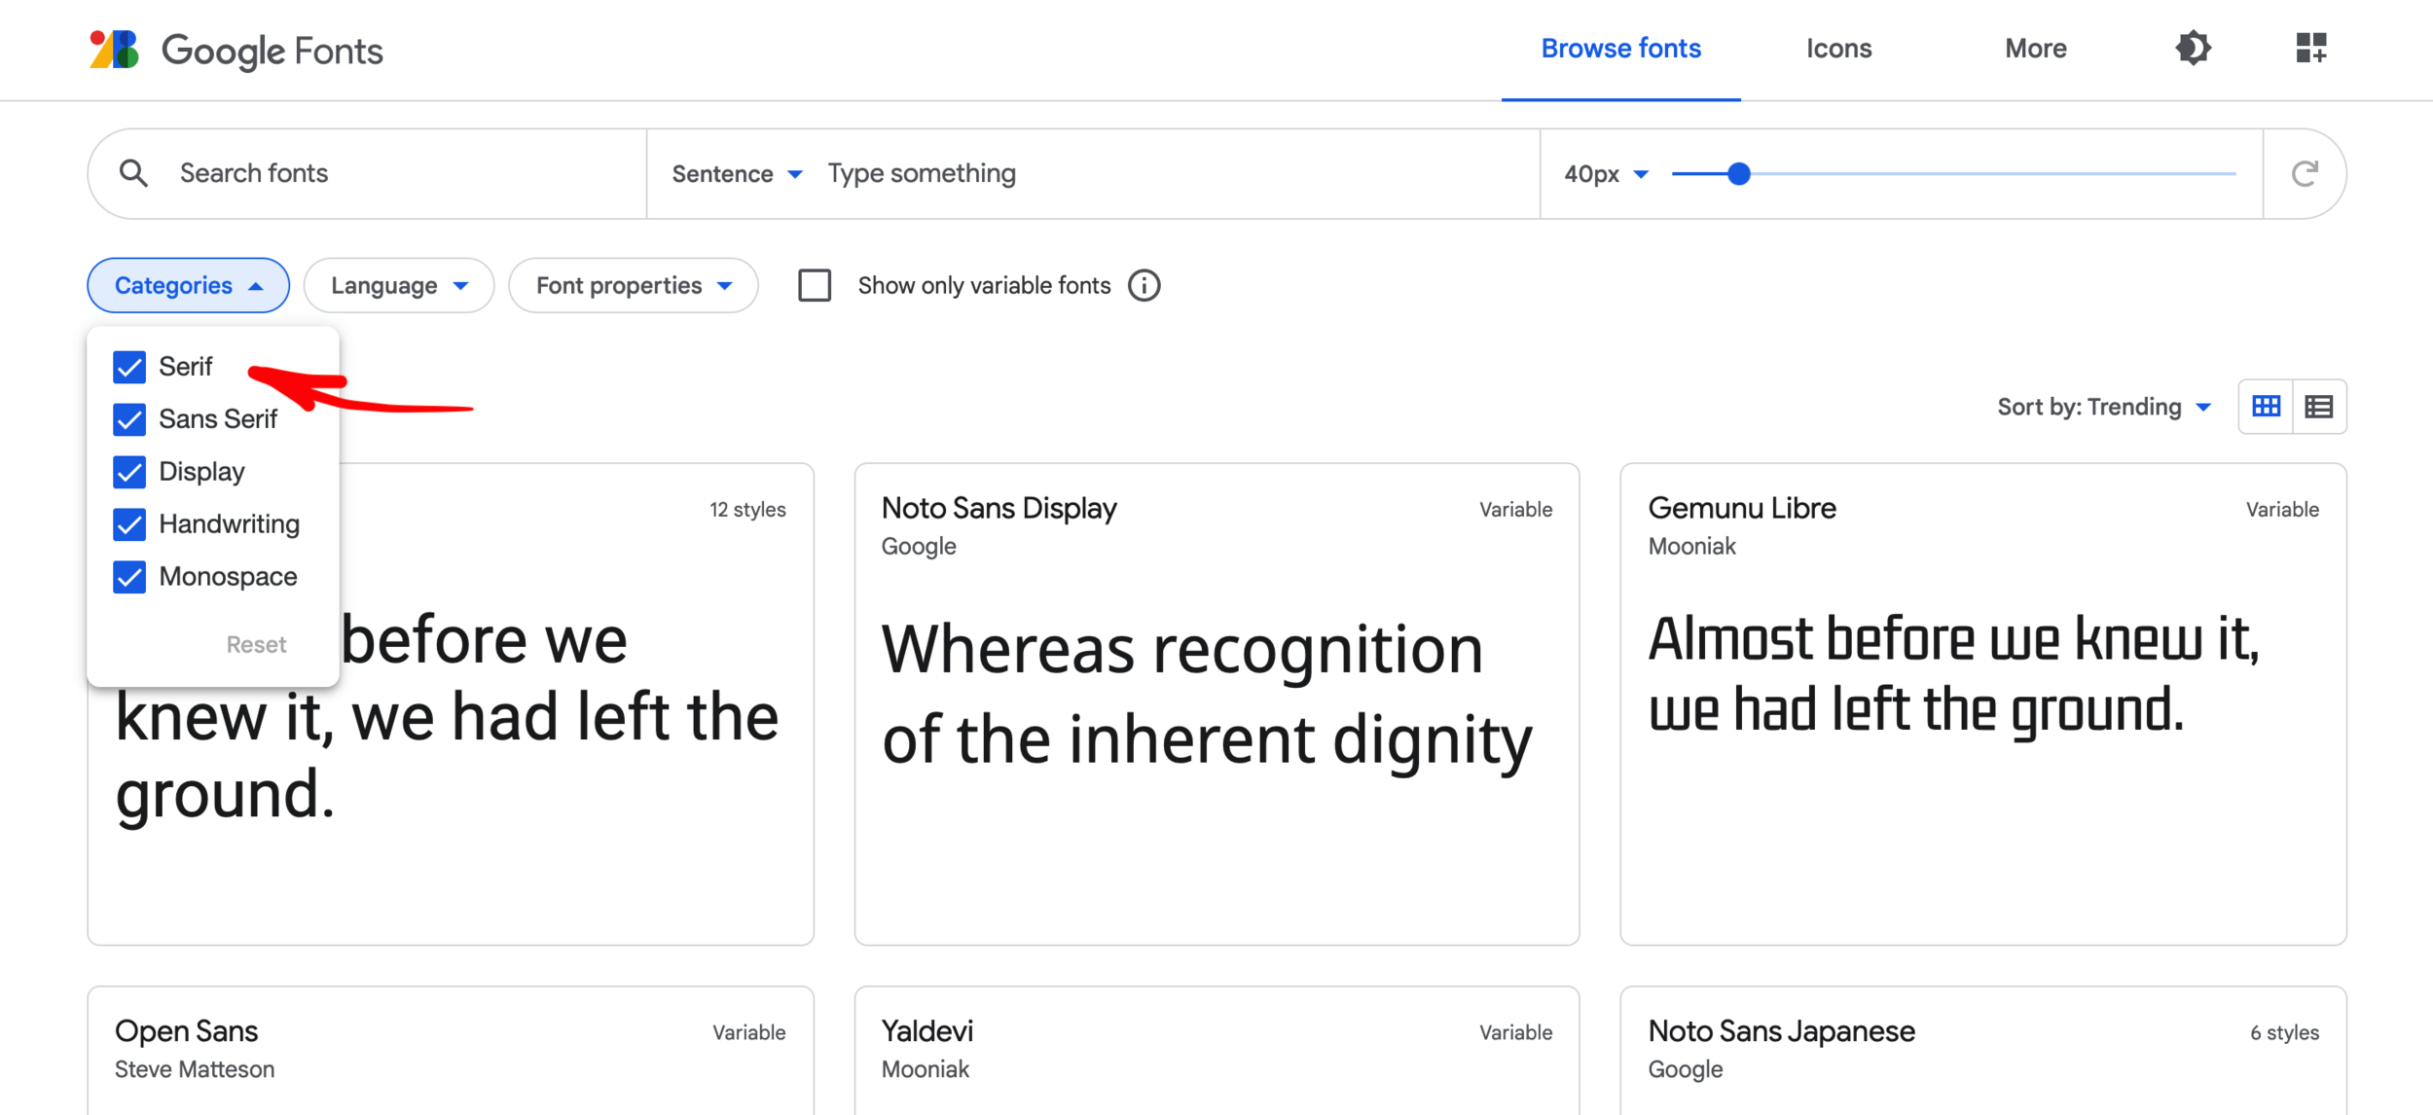2433x1115 pixels.
Task: Open the Noto Sans Japanese font card
Action: 1982,1051
